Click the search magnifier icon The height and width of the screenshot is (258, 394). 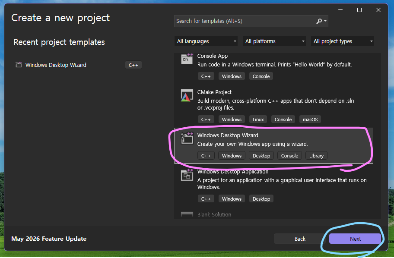pyautogui.click(x=319, y=21)
